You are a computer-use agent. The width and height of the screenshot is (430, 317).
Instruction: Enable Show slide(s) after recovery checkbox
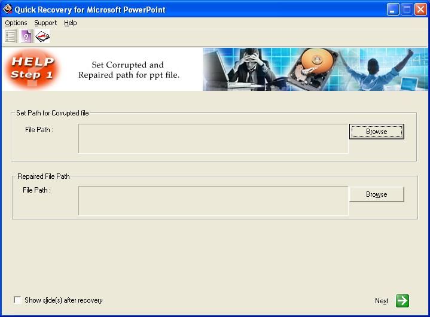coord(17,300)
